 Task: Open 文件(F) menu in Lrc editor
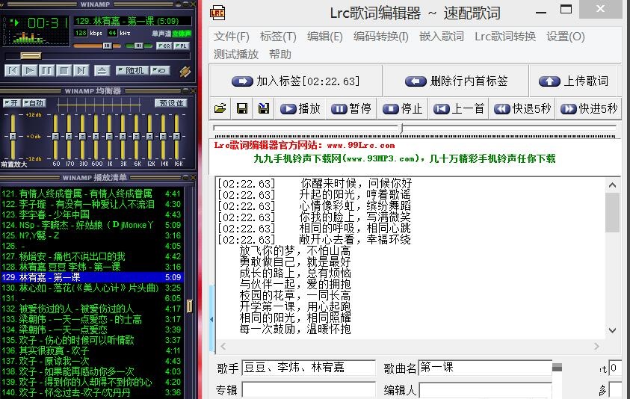point(232,37)
